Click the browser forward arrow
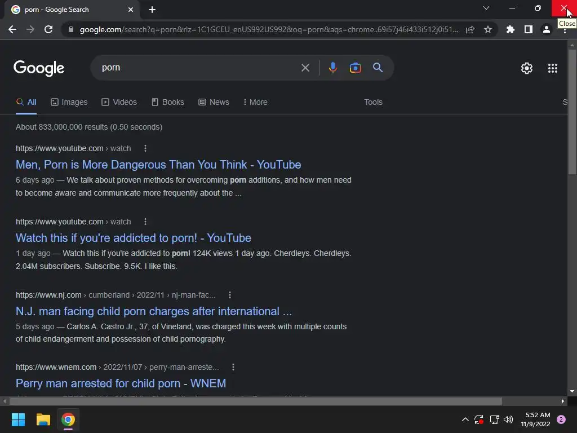This screenshot has width=577, height=433. [30, 29]
